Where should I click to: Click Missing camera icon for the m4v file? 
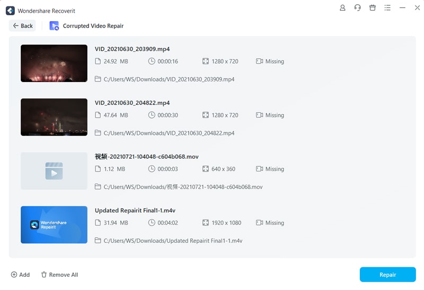coord(259,222)
